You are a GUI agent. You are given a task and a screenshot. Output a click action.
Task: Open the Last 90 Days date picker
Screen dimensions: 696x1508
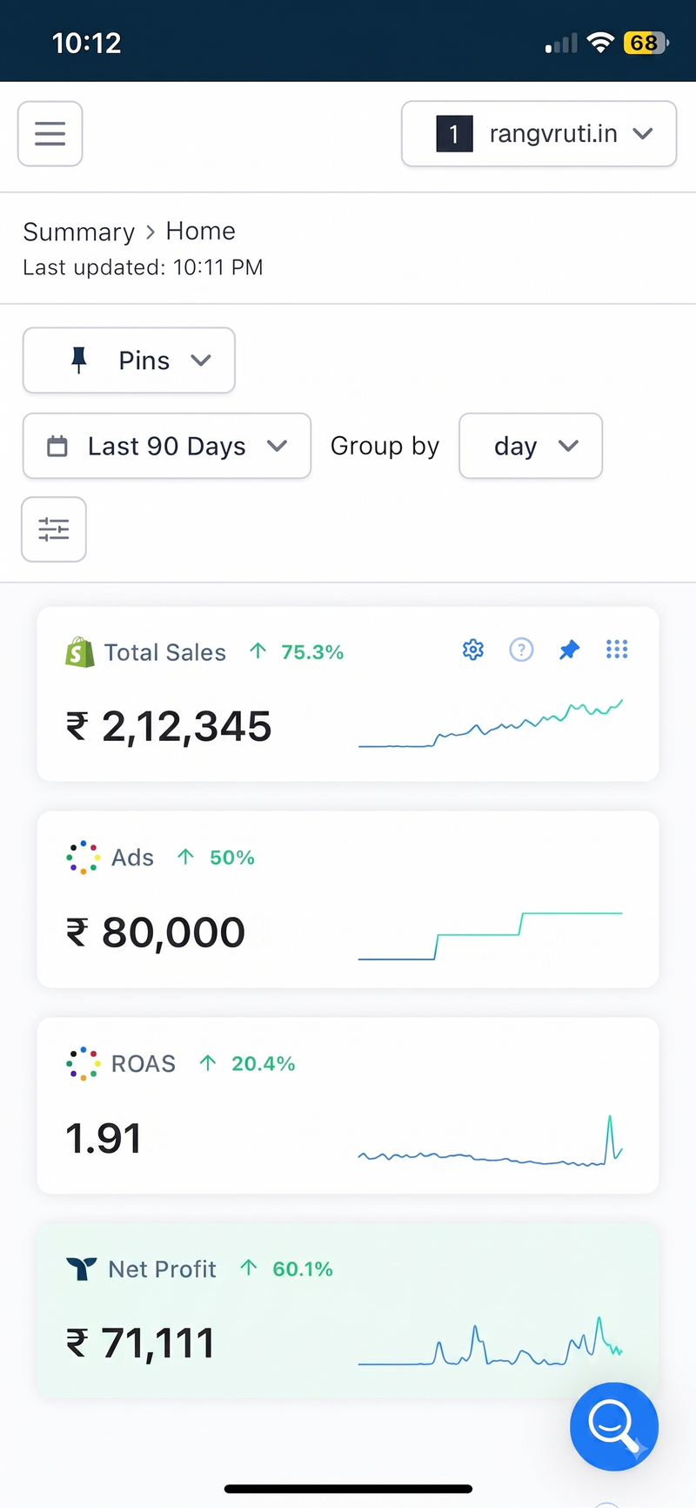coord(167,446)
